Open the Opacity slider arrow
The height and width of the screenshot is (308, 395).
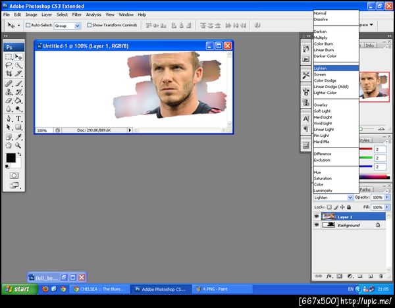[x=387, y=197]
